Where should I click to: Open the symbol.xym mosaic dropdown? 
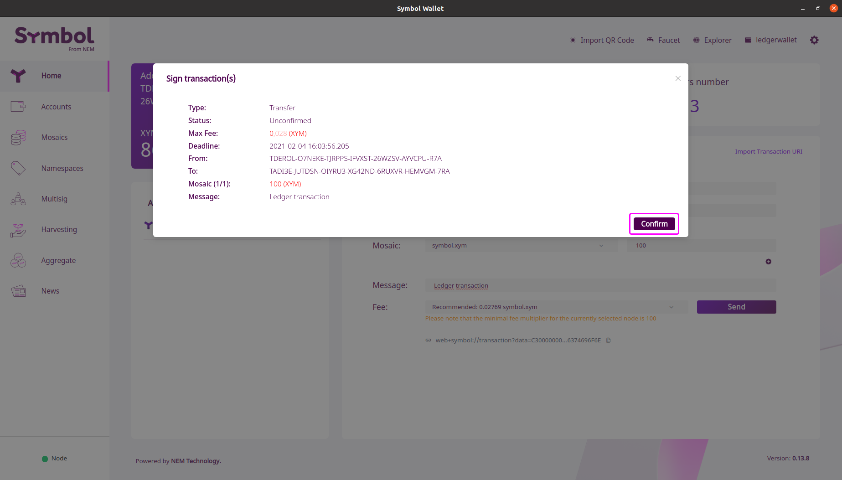(x=522, y=245)
